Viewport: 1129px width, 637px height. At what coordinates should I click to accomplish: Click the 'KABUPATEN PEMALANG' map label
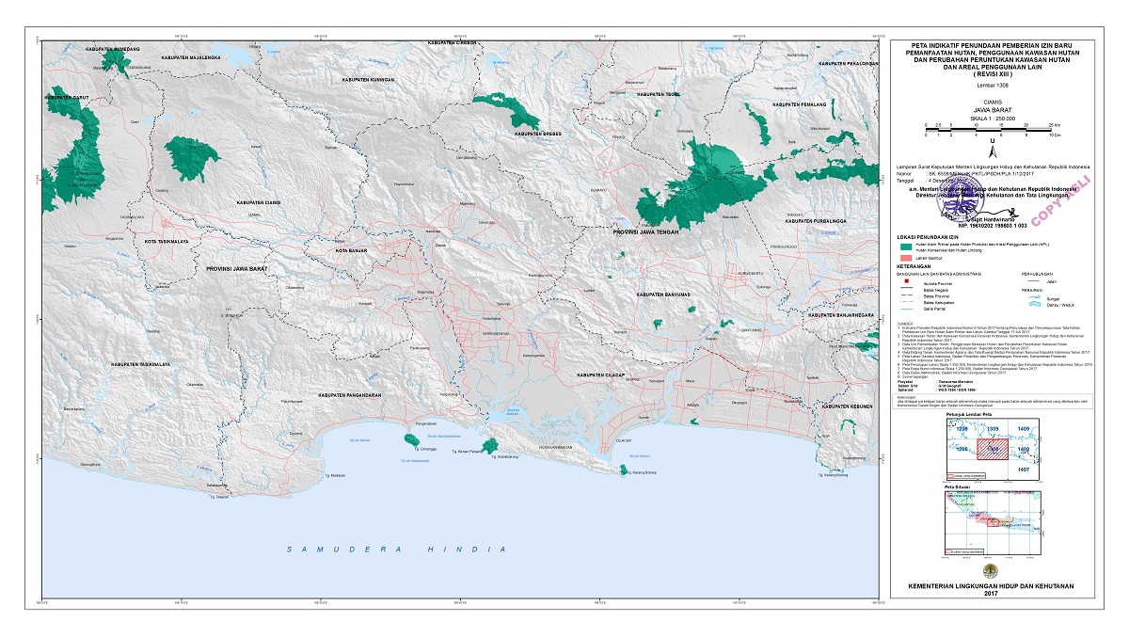click(x=799, y=105)
